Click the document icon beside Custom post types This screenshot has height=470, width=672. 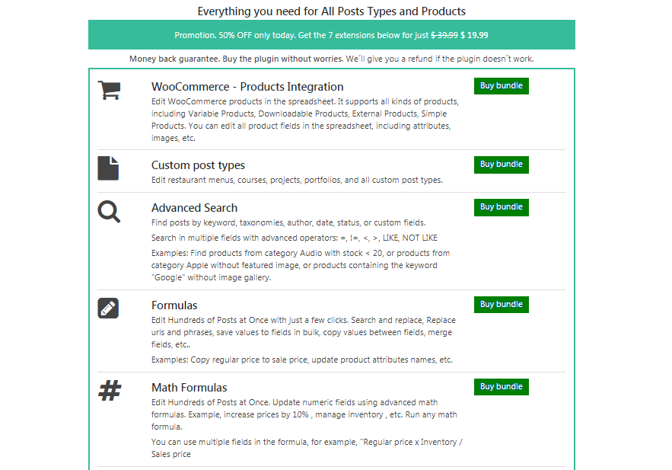[x=108, y=168]
